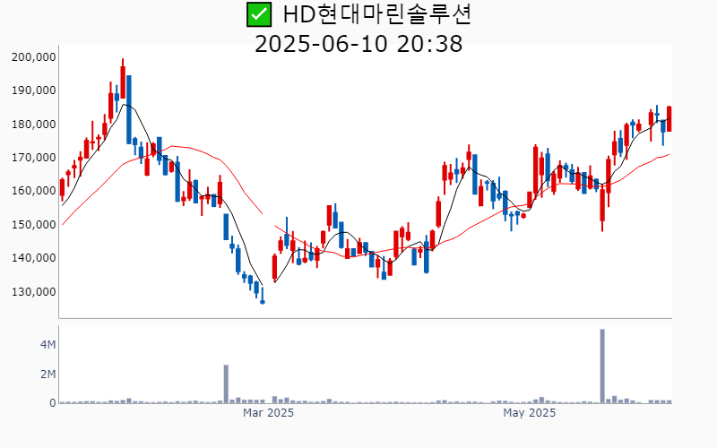Click the volume spike bar before Mar 2025

coord(226,384)
